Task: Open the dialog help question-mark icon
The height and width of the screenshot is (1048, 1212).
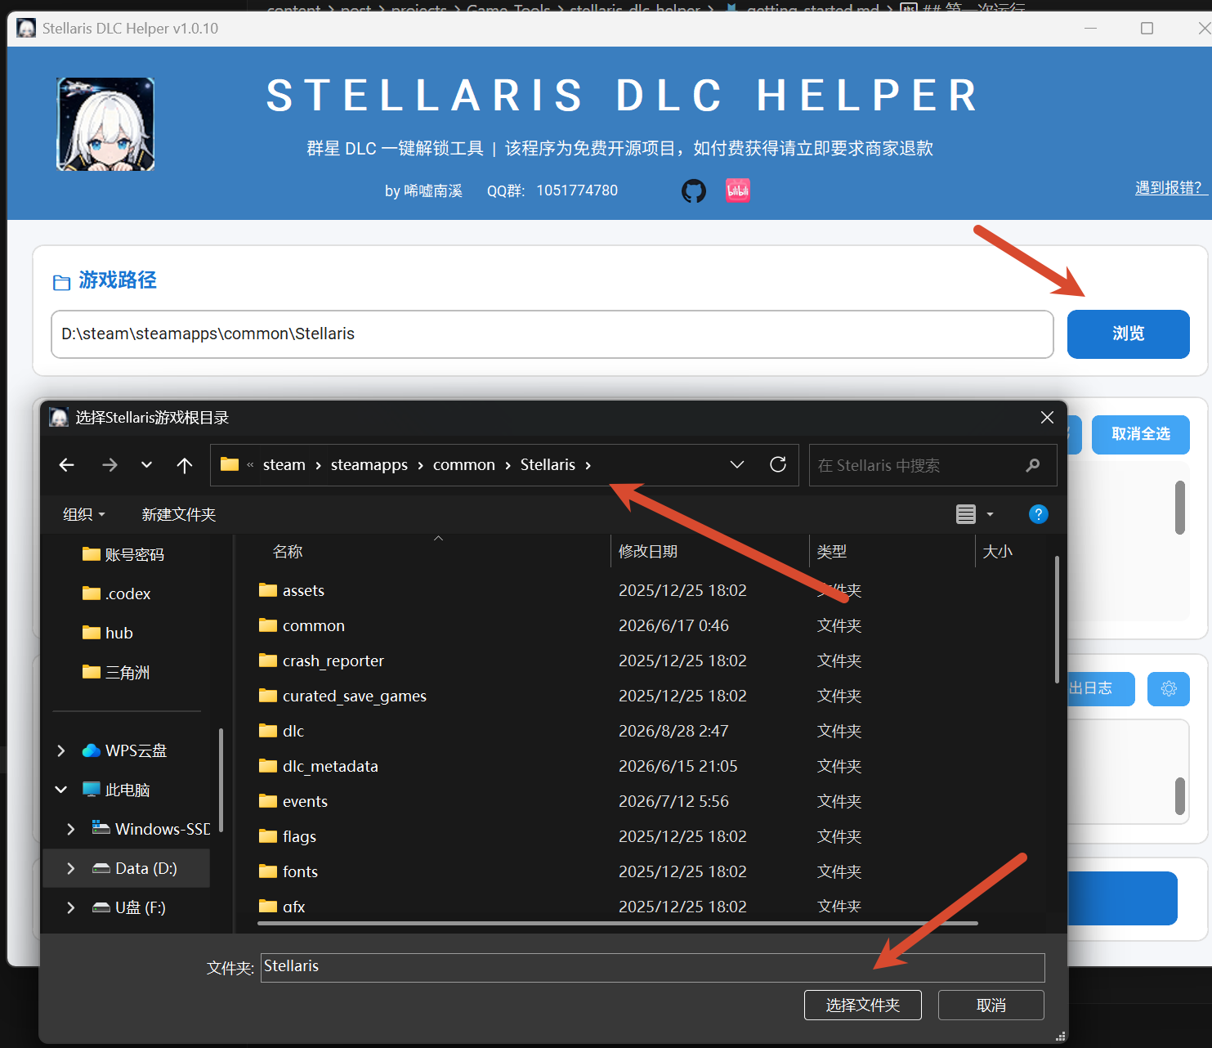Action: pyautogui.click(x=1038, y=514)
